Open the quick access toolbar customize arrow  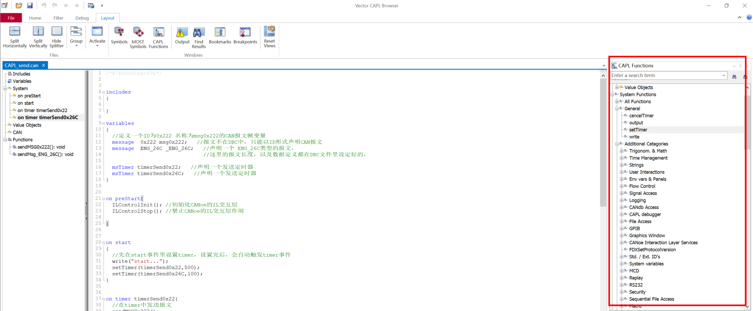102,6
